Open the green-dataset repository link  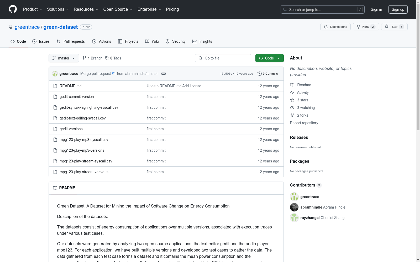pos(61,27)
